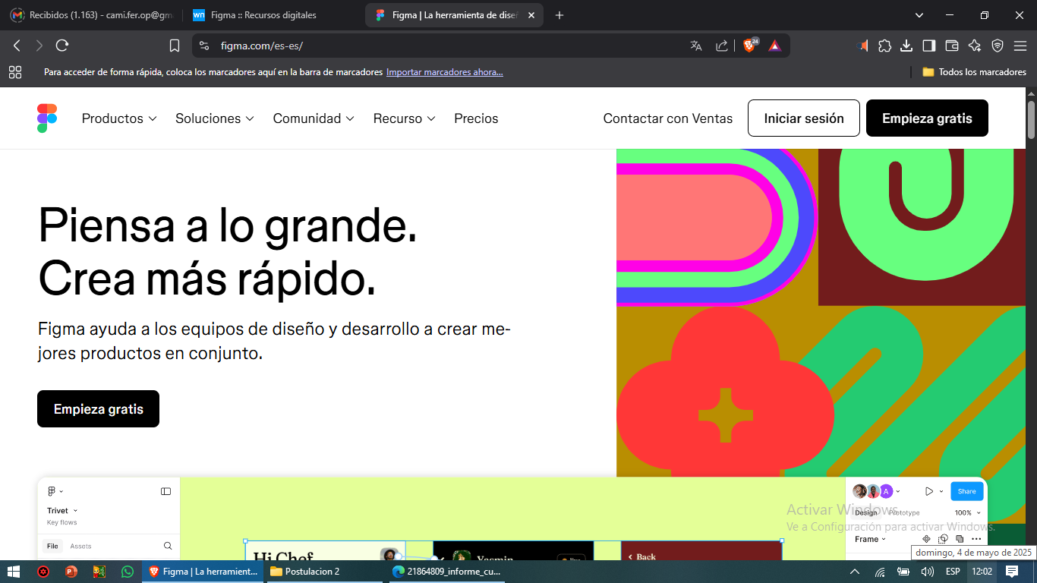
Task: Open the Leo AI sparkle icon
Action: (x=975, y=46)
